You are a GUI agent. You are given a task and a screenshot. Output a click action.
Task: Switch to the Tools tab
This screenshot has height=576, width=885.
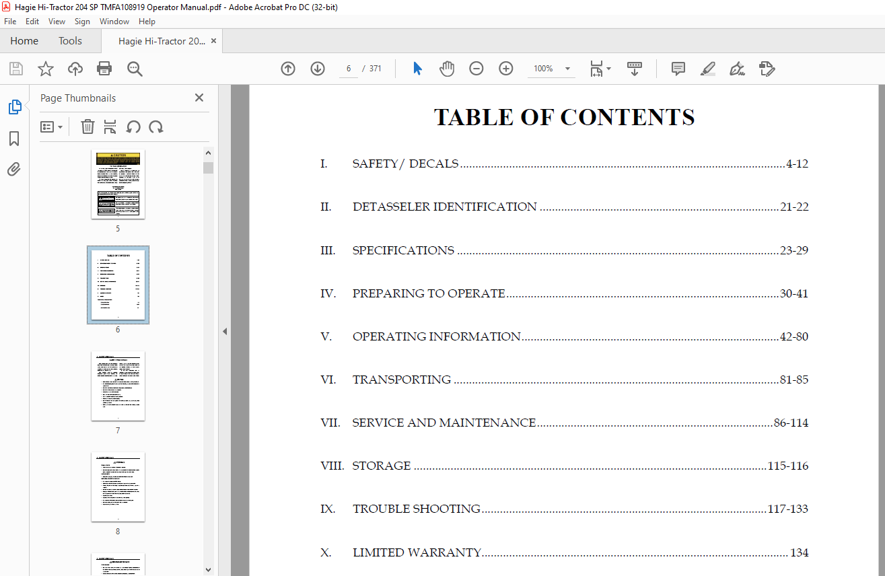coord(70,41)
